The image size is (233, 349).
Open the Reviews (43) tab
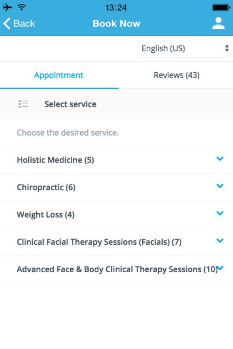177,75
